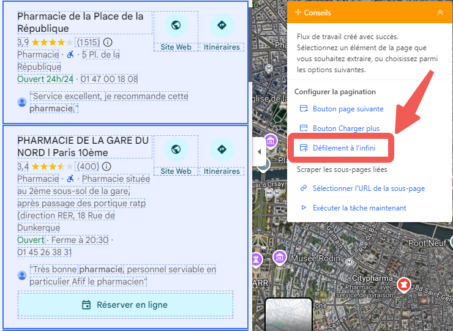The height and width of the screenshot is (331, 453).
Task: Click the wheelchair accessibility icon for Place de la République
Action: (70, 54)
